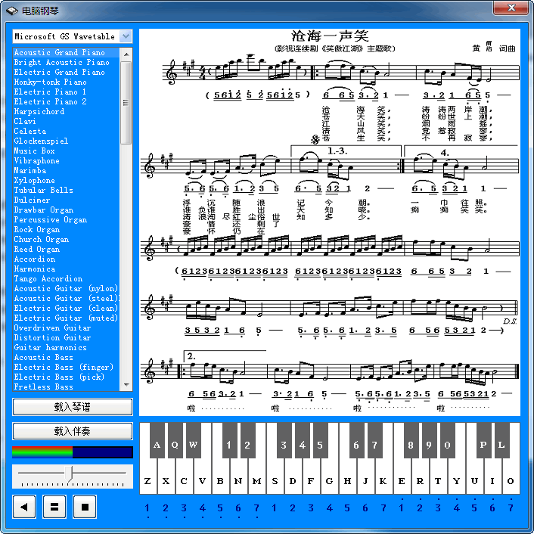Image resolution: width=534 pixels, height=534 pixels.
Task: Stop playback with the square button
Action: (85, 507)
